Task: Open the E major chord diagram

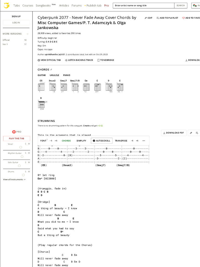Action: [x=97, y=86]
